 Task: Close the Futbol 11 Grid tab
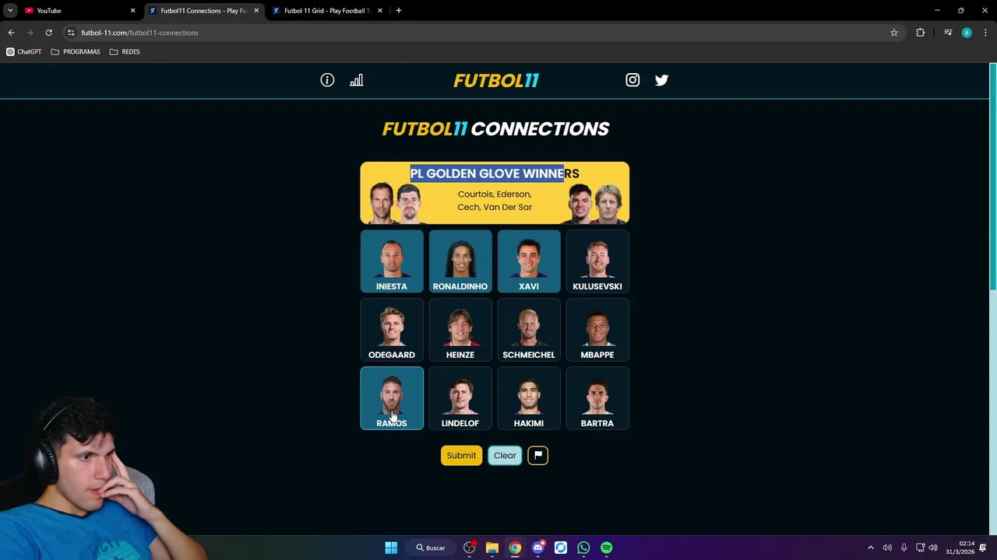pos(380,10)
